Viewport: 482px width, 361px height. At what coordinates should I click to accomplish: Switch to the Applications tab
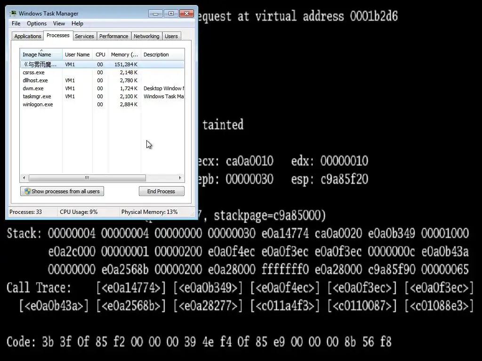click(x=28, y=36)
